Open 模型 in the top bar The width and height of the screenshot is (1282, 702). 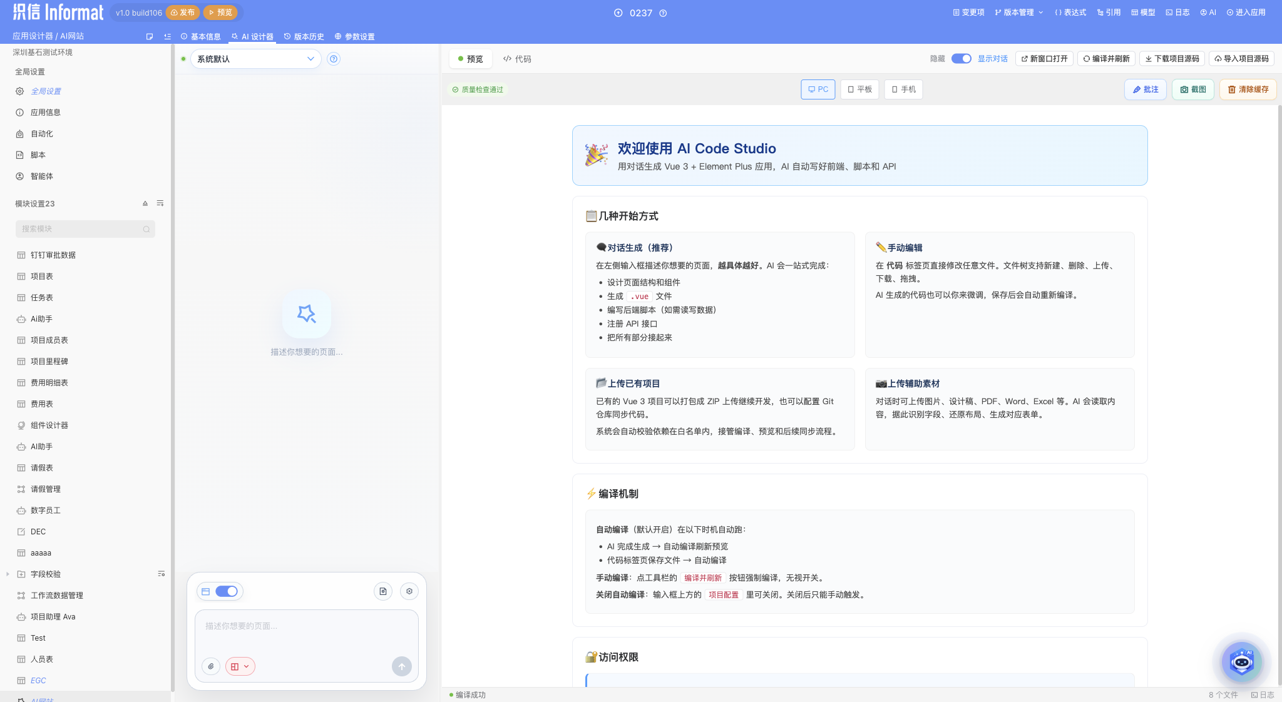coord(1143,13)
